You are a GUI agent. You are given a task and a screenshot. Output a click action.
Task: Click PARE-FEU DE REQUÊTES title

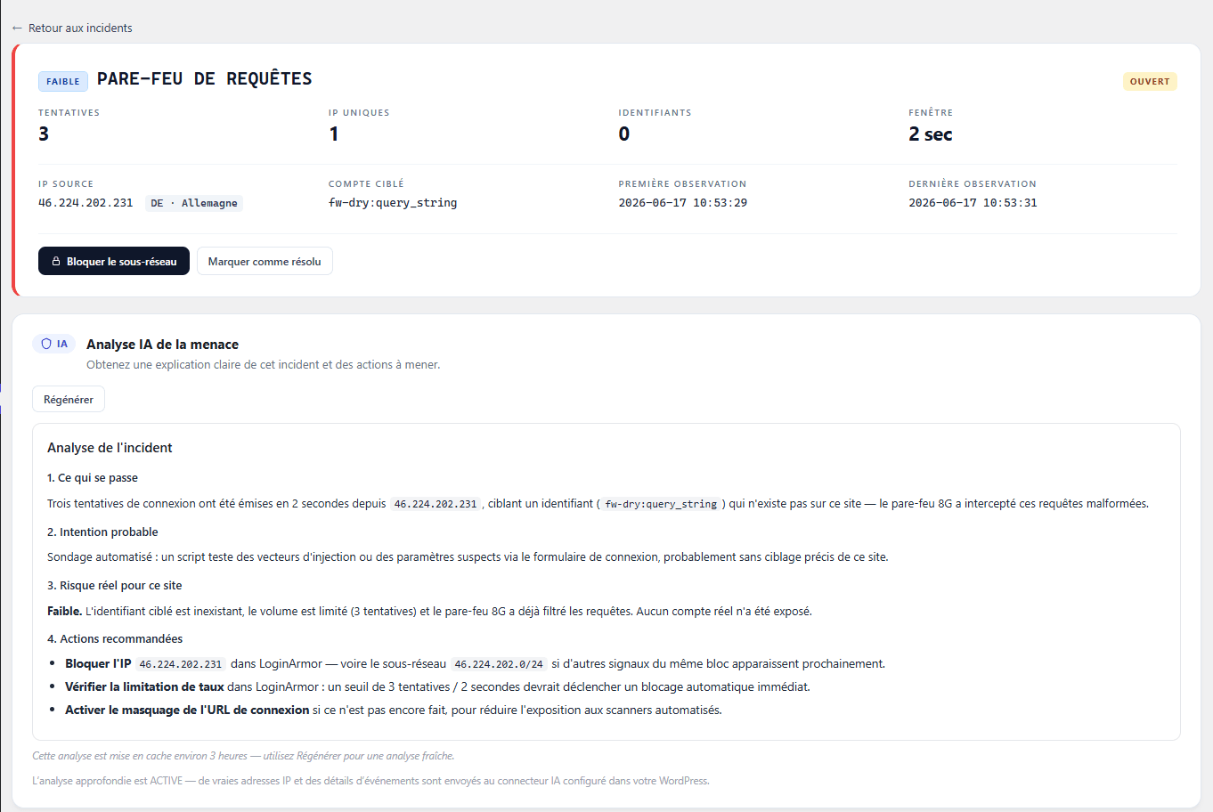[205, 78]
